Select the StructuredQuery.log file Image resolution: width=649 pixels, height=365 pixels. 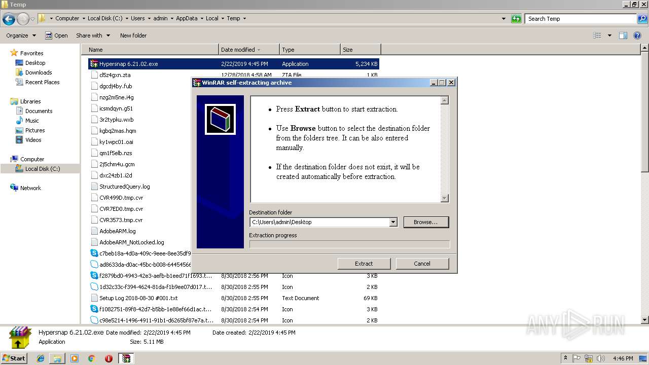[x=124, y=187]
